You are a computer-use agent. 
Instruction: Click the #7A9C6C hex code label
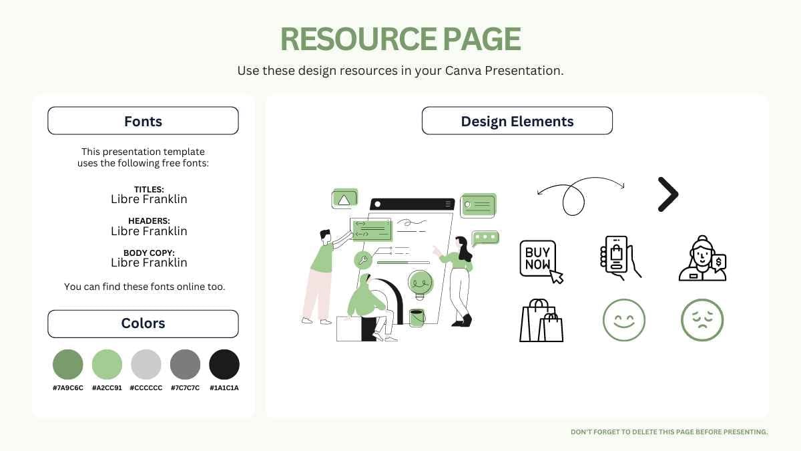(68, 388)
